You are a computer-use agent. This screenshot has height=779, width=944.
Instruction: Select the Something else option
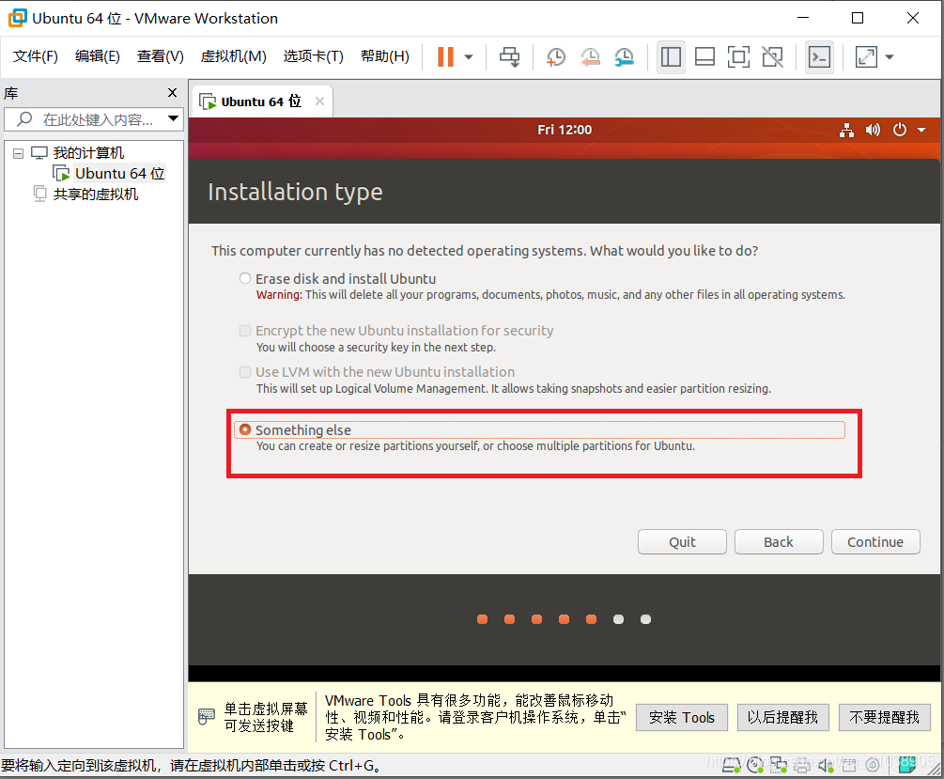(245, 429)
